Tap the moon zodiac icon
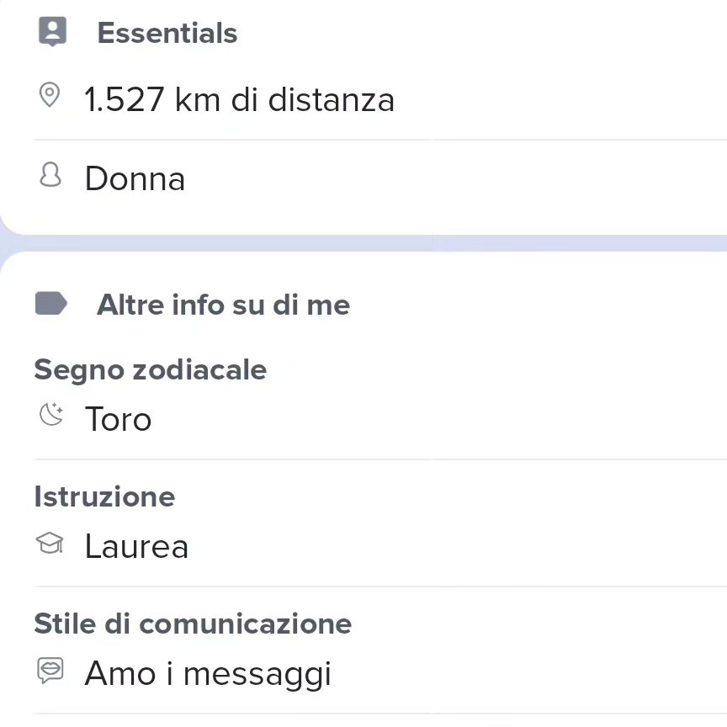Screen dimensions: 727x727 (x=51, y=414)
